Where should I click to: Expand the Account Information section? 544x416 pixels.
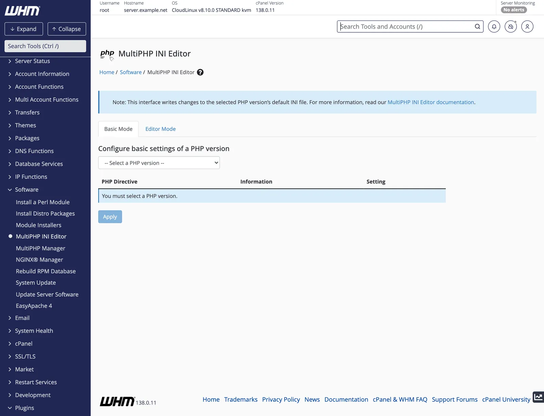tap(42, 74)
